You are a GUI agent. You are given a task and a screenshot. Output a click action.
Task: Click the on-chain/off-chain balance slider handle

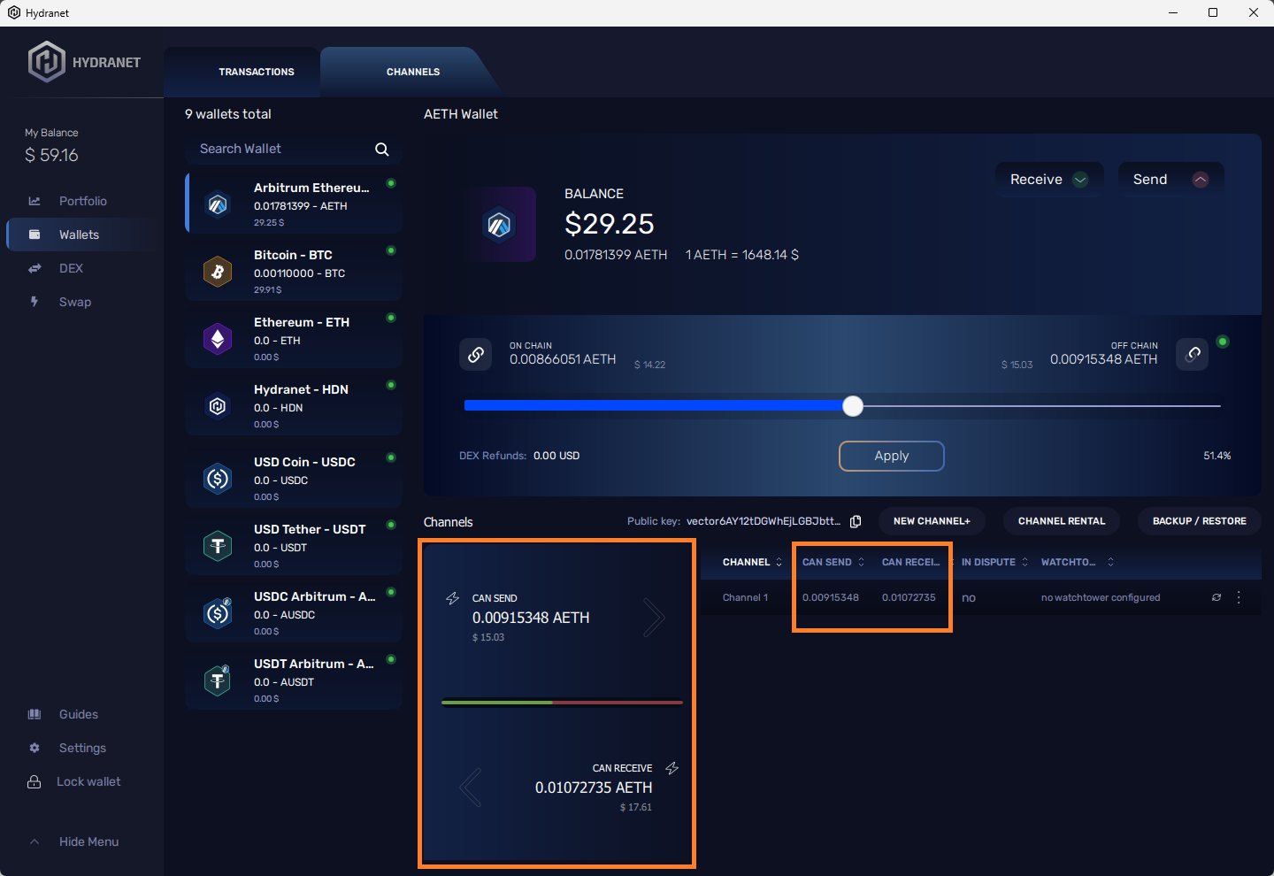pos(853,406)
